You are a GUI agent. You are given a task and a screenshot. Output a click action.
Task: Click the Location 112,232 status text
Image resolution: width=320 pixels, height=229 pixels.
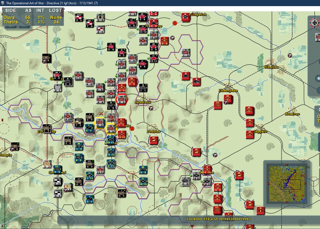pyautogui.click(x=219, y=219)
